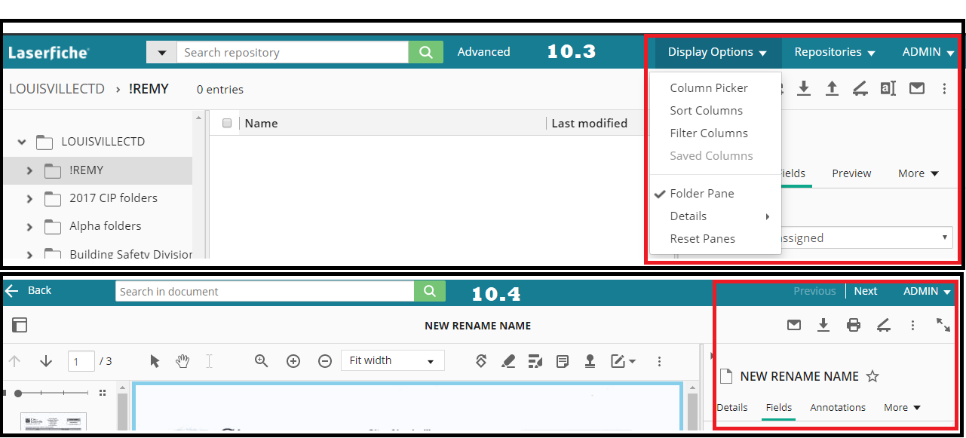
Task: Switch to the Details tab in document viewer
Action: (732, 407)
